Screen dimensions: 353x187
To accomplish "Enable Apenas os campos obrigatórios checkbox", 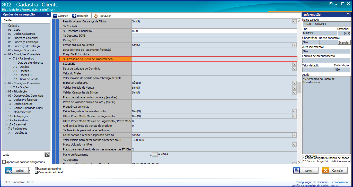I will pyautogui.click(x=4, y=162).
